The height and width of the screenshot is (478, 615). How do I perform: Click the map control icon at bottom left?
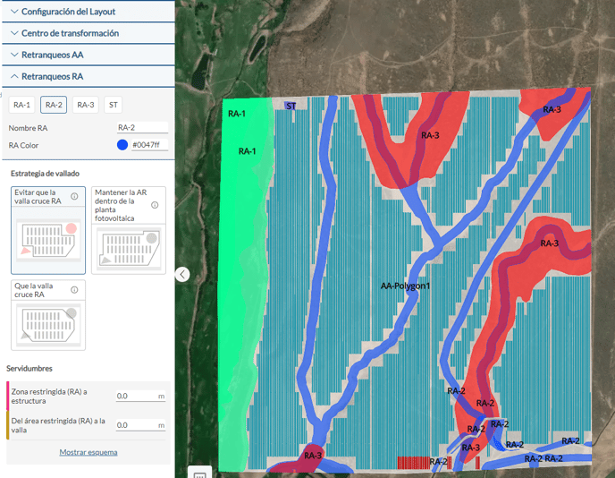(x=199, y=472)
